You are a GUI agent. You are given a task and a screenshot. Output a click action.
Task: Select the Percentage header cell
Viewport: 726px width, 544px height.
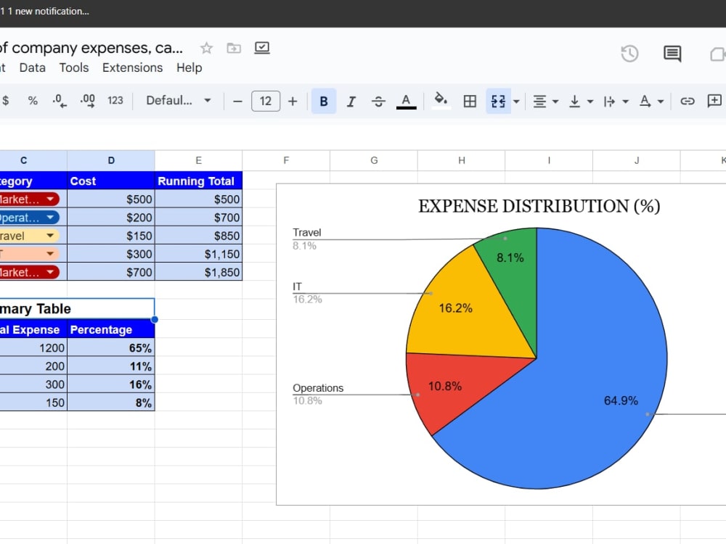(x=111, y=329)
